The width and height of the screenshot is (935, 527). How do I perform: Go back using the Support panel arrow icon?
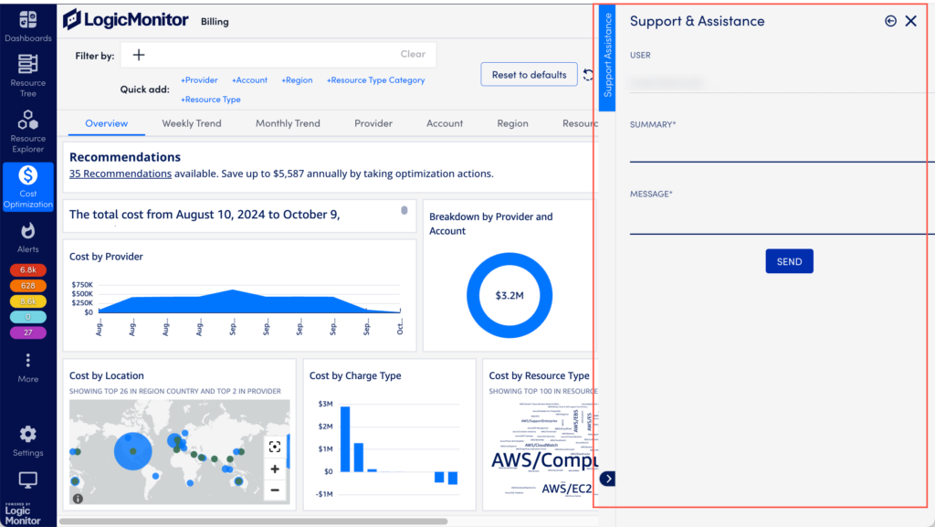tap(890, 20)
